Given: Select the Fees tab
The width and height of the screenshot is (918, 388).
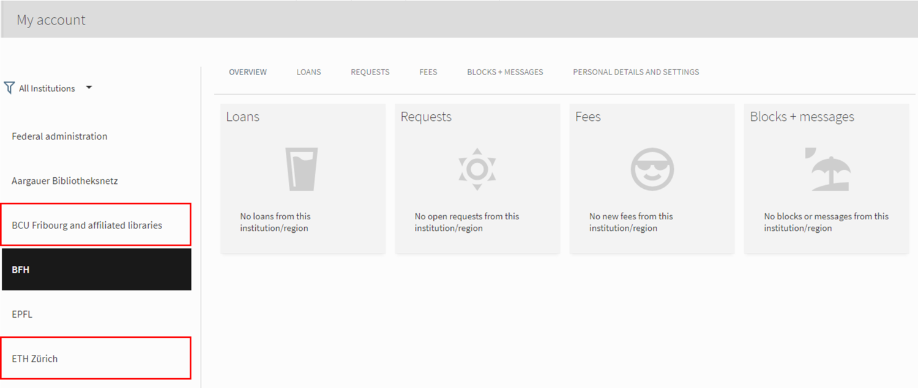Looking at the screenshot, I should click(428, 72).
